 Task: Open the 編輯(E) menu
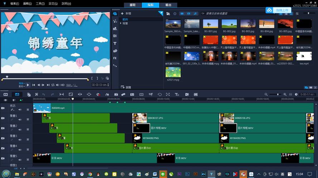[28, 4]
